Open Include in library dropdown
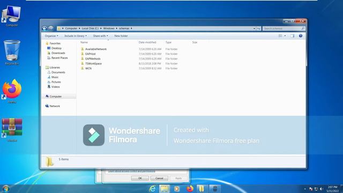The image size is (343, 193). [x=76, y=36]
